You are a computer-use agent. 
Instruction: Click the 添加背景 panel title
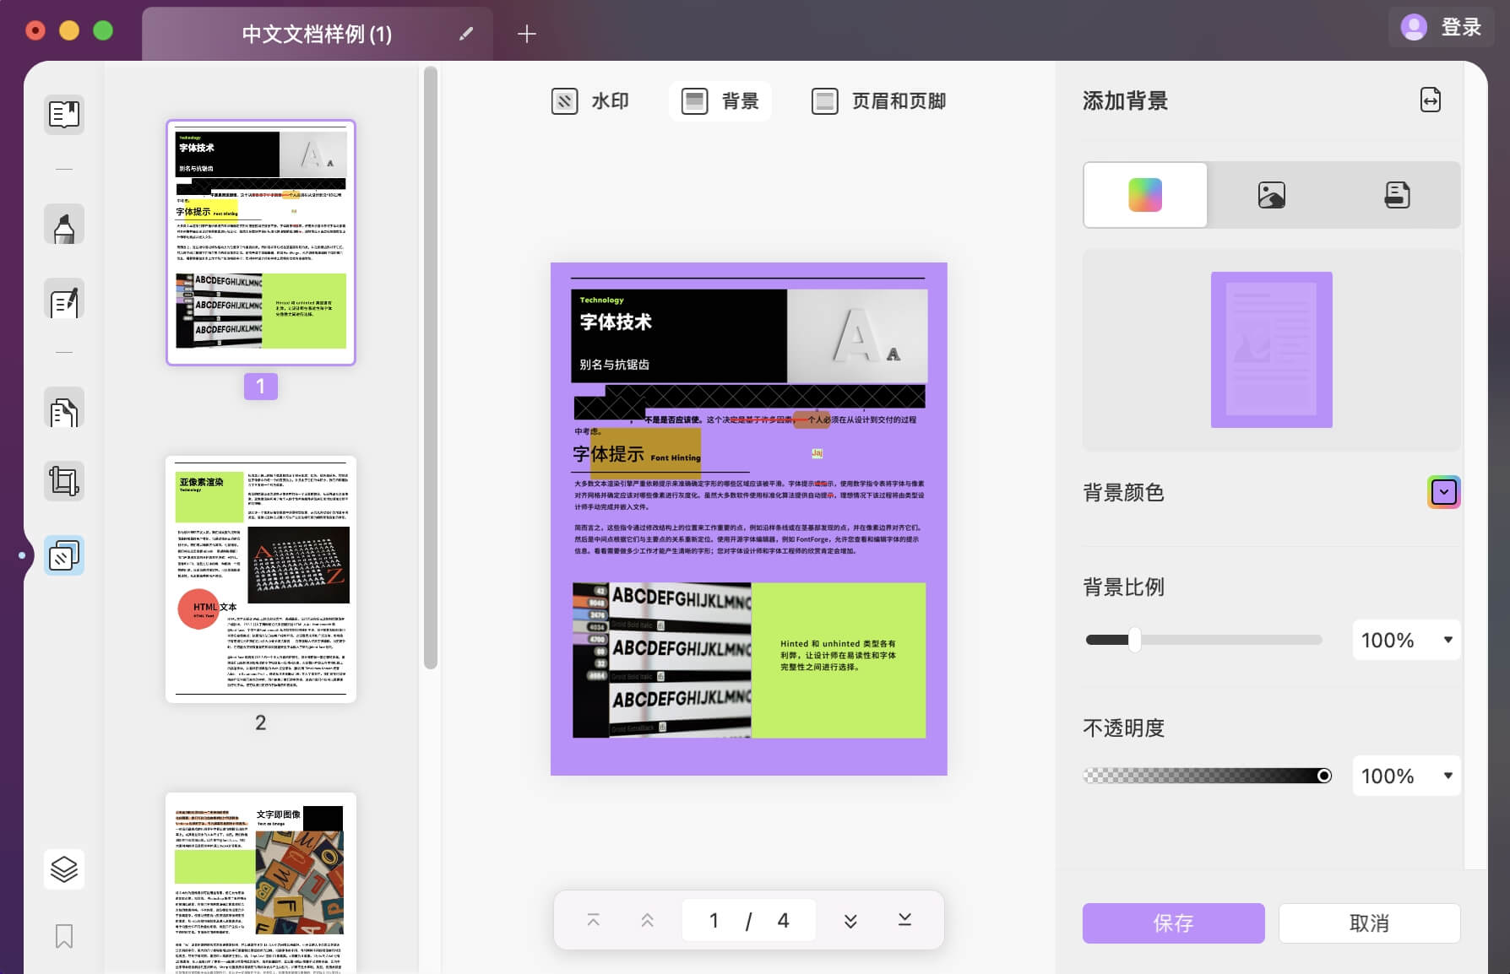(x=1125, y=101)
